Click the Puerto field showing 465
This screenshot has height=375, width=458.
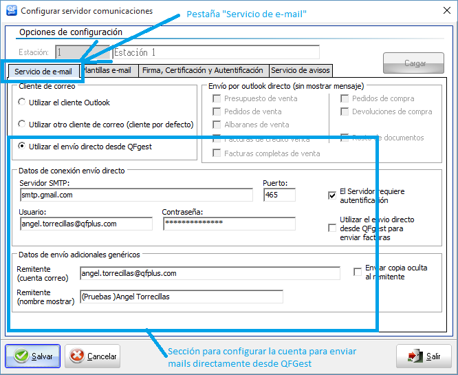tap(279, 195)
